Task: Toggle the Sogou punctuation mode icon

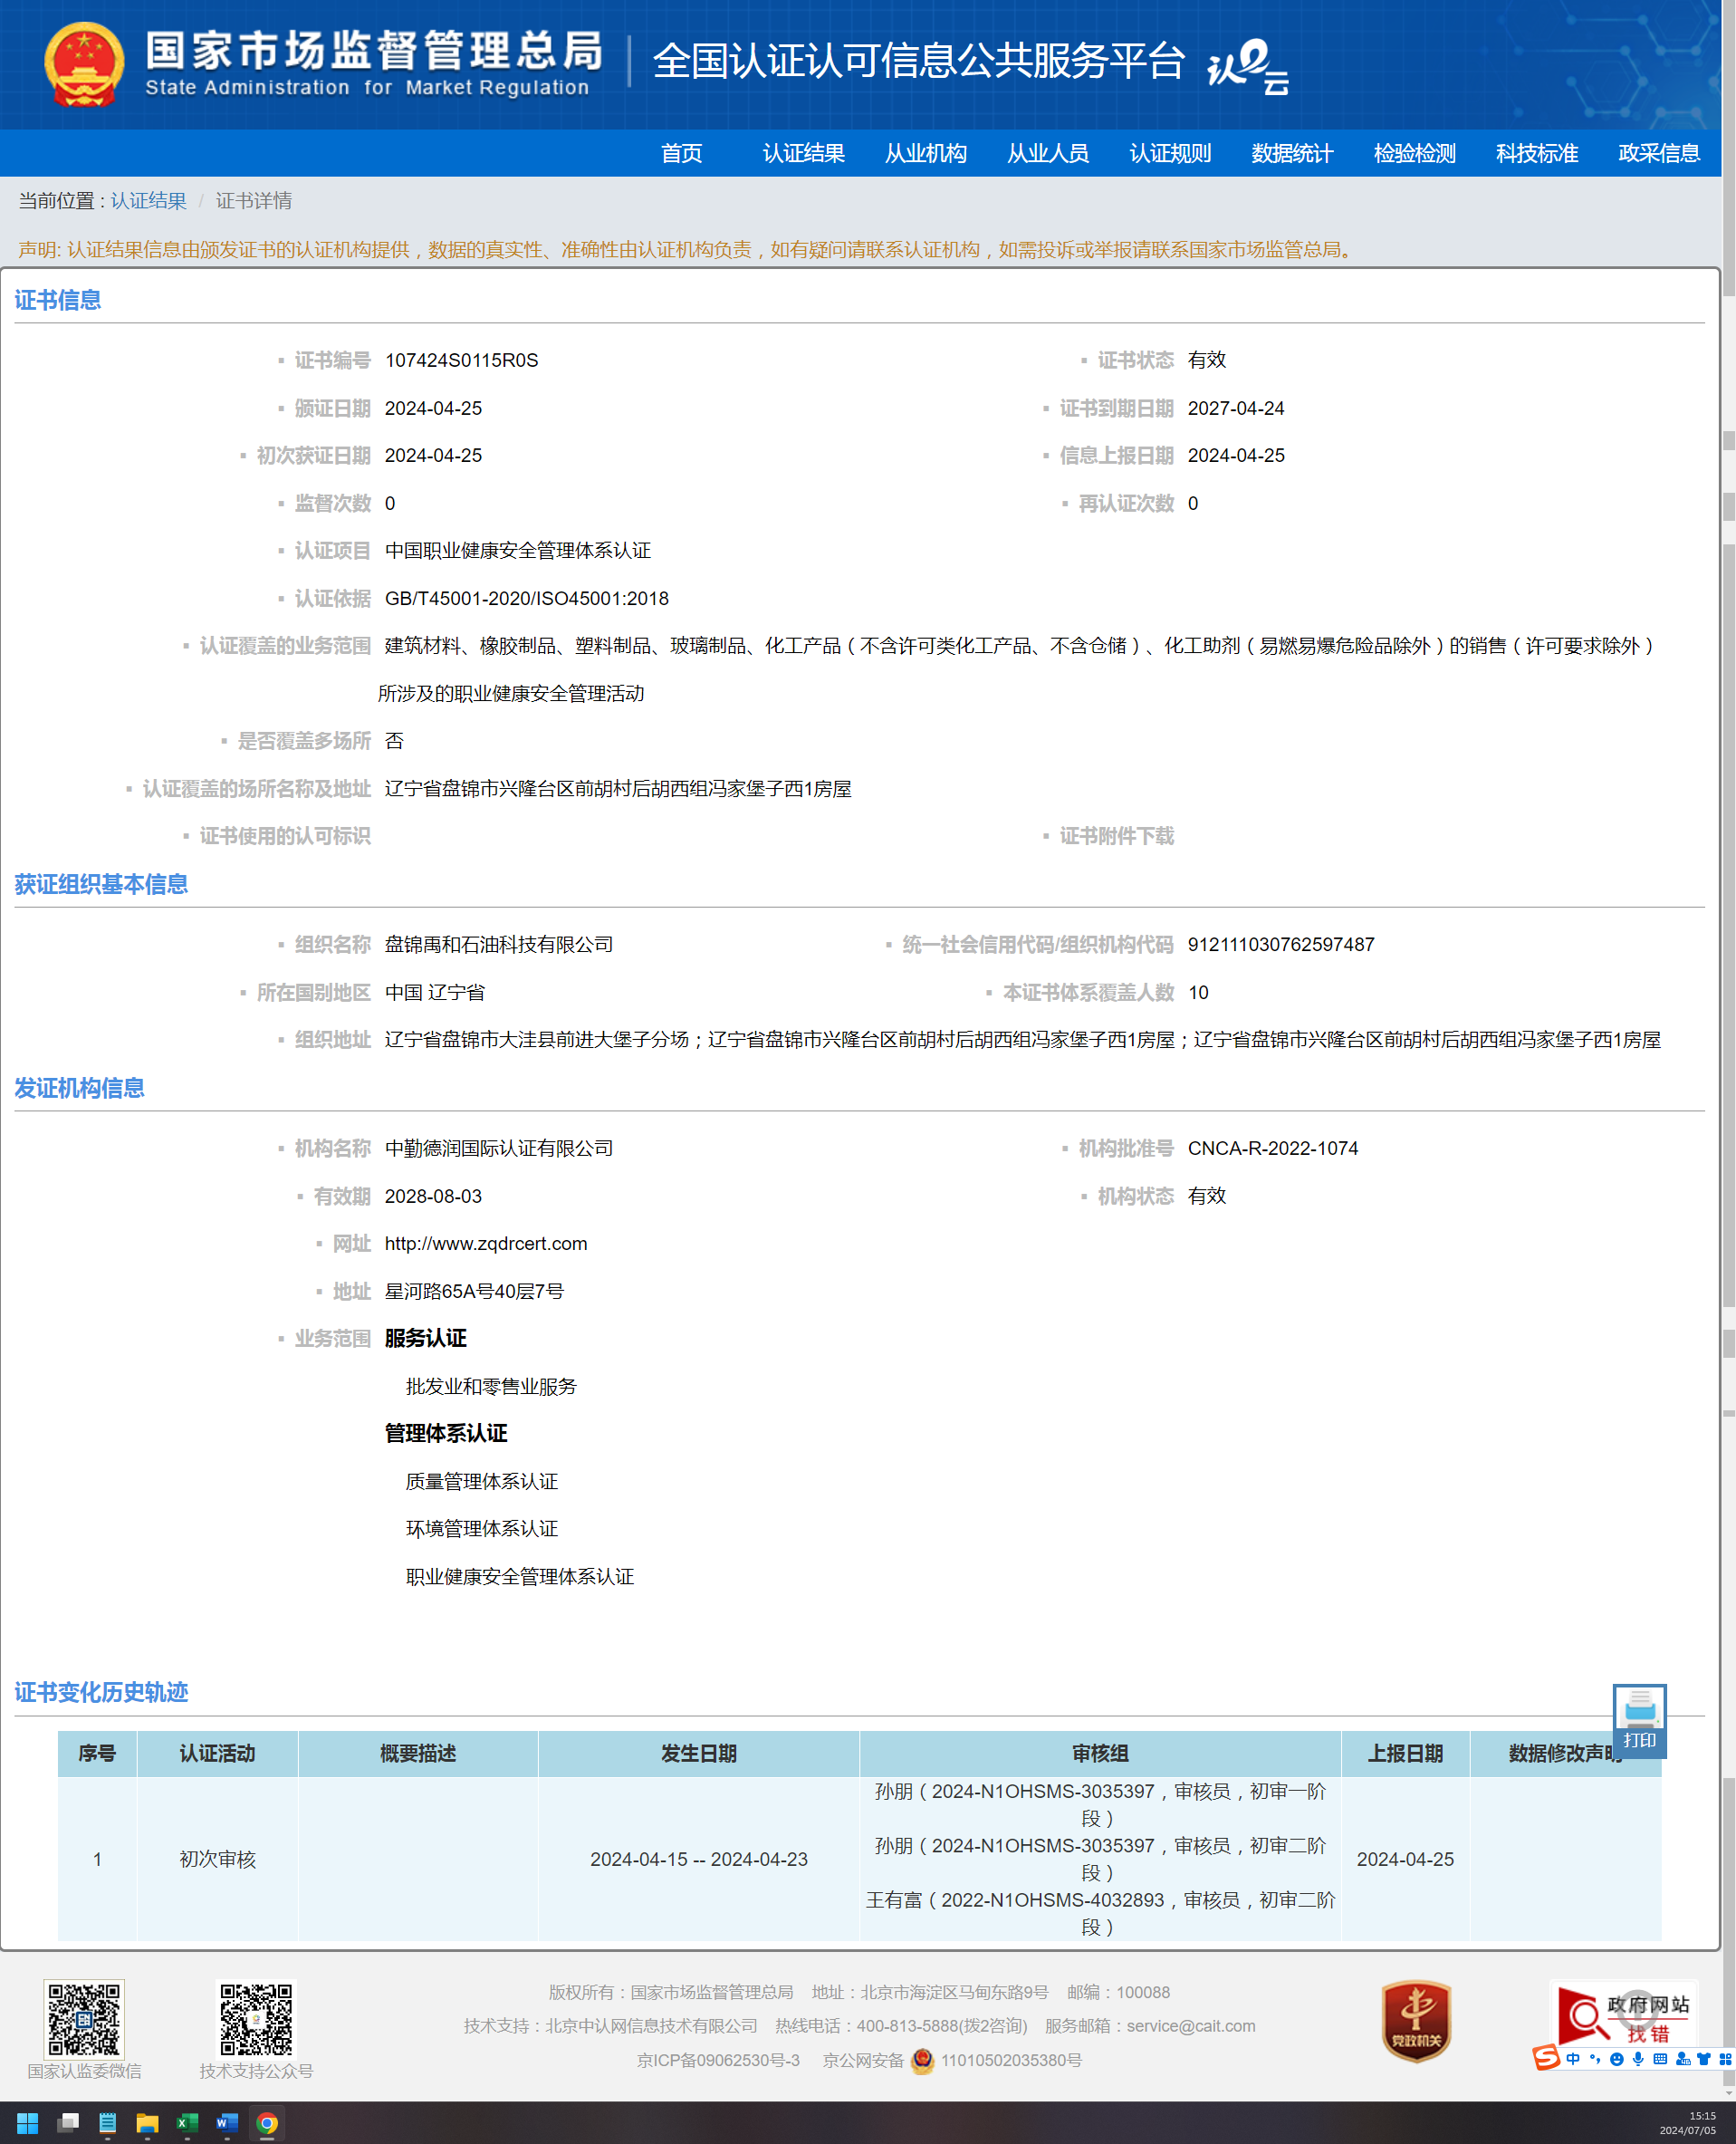Action: point(1595,2059)
